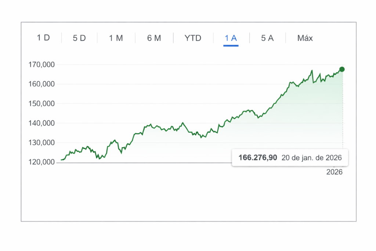This screenshot has height=251, width=376.
Task: Select the 1 D time range tab
Action: click(43, 38)
